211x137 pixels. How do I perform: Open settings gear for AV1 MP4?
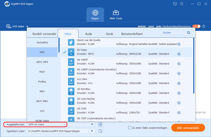179,83
